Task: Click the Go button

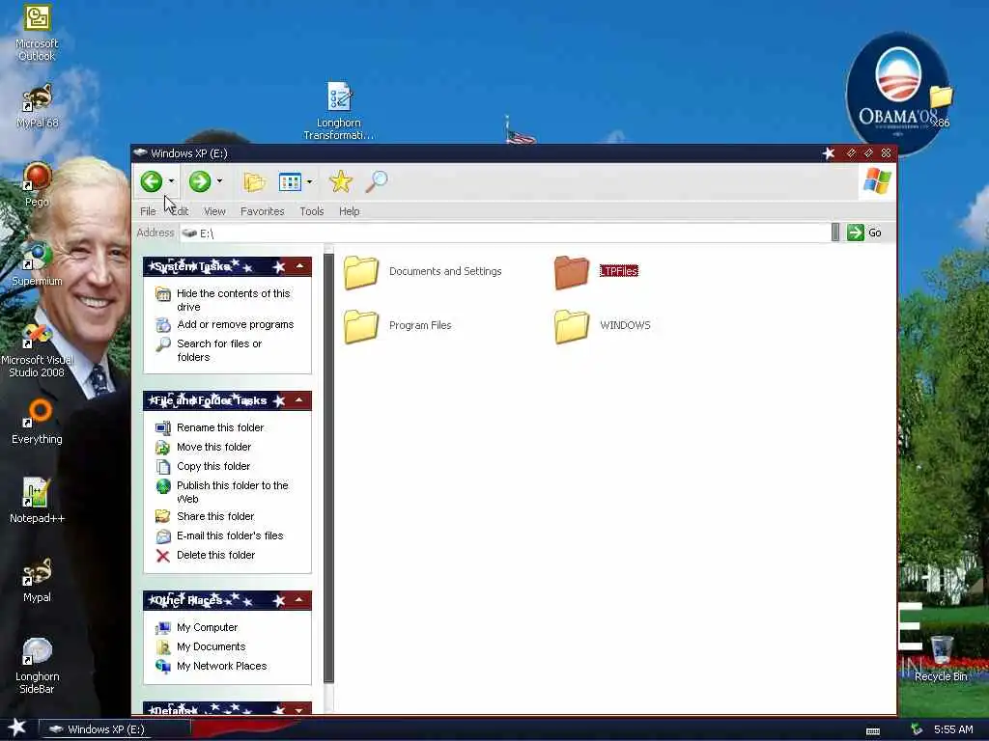Action: point(864,233)
